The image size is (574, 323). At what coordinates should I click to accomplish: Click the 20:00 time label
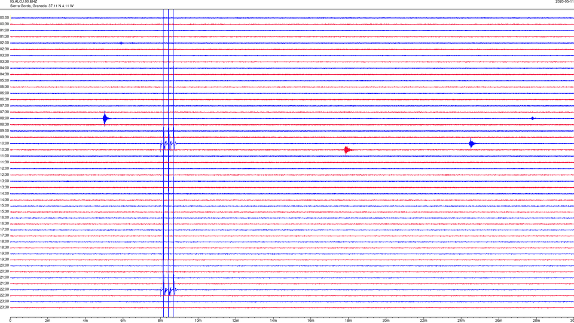click(5, 265)
